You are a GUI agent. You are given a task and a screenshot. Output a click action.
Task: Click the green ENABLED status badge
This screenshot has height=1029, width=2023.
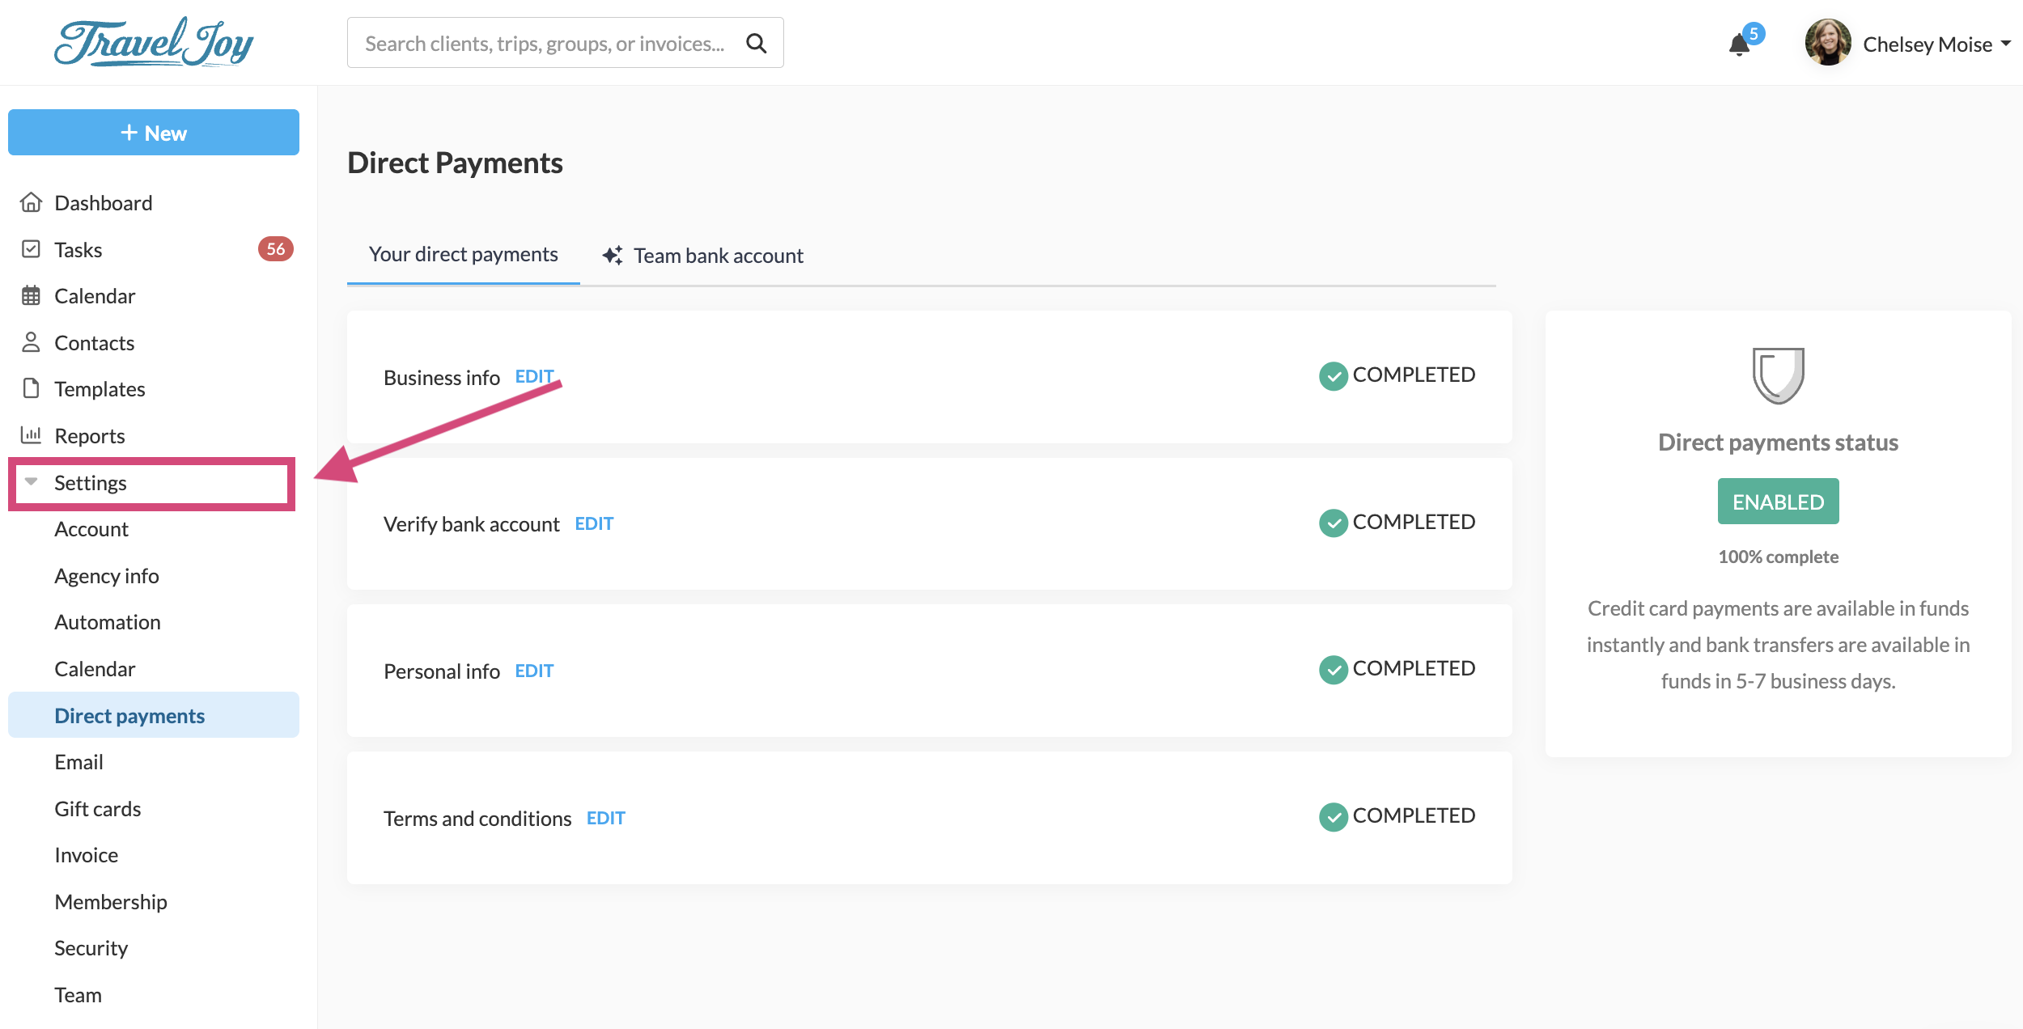(x=1778, y=502)
